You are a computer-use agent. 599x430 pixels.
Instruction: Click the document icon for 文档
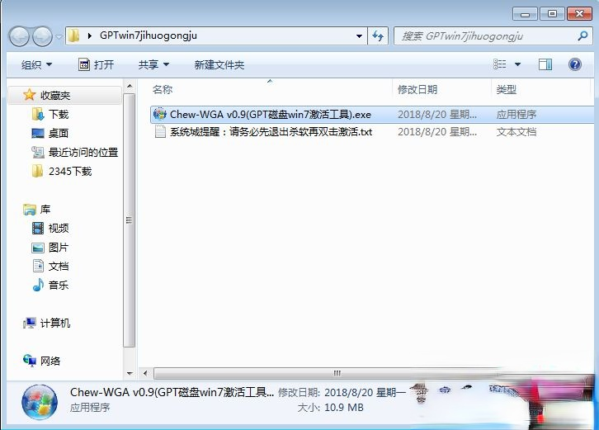coord(38,266)
